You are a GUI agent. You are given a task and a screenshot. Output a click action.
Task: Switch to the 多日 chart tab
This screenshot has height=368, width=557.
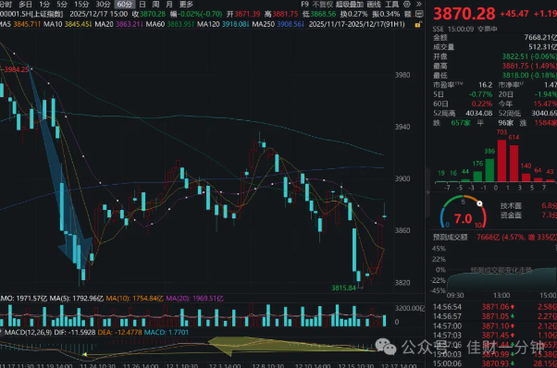click(25, 5)
